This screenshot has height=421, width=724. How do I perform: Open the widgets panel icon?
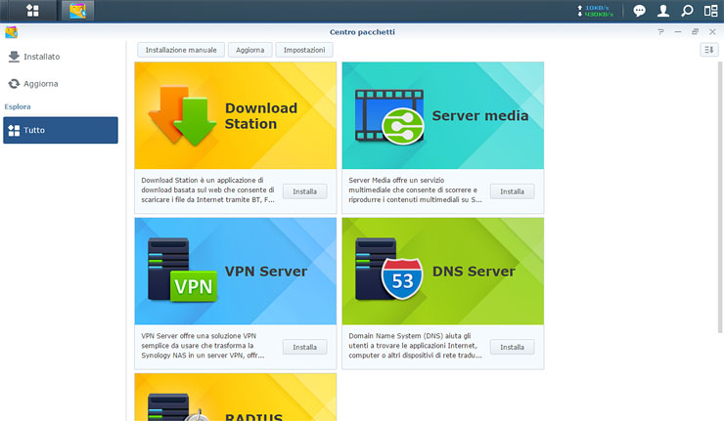[x=710, y=11]
